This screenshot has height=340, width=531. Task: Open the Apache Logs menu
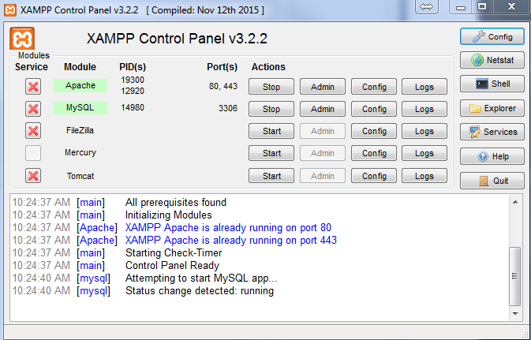coord(424,87)
